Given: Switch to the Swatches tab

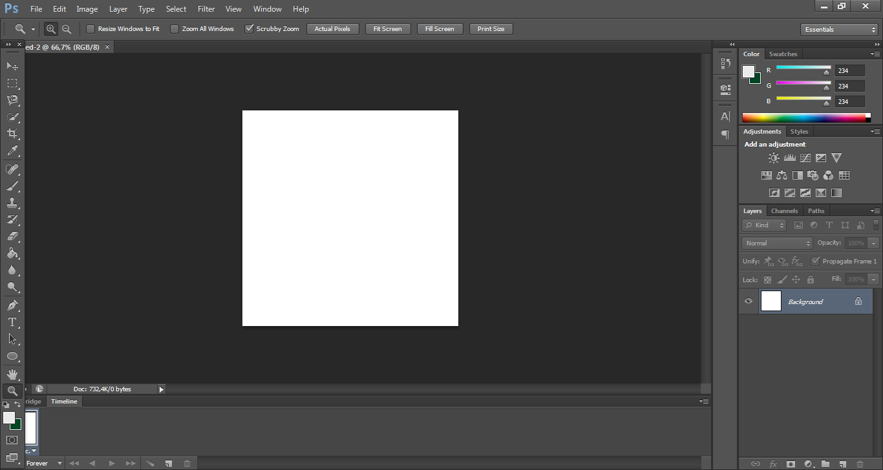Looking at the screenshot, I should (x=783, y=54).
